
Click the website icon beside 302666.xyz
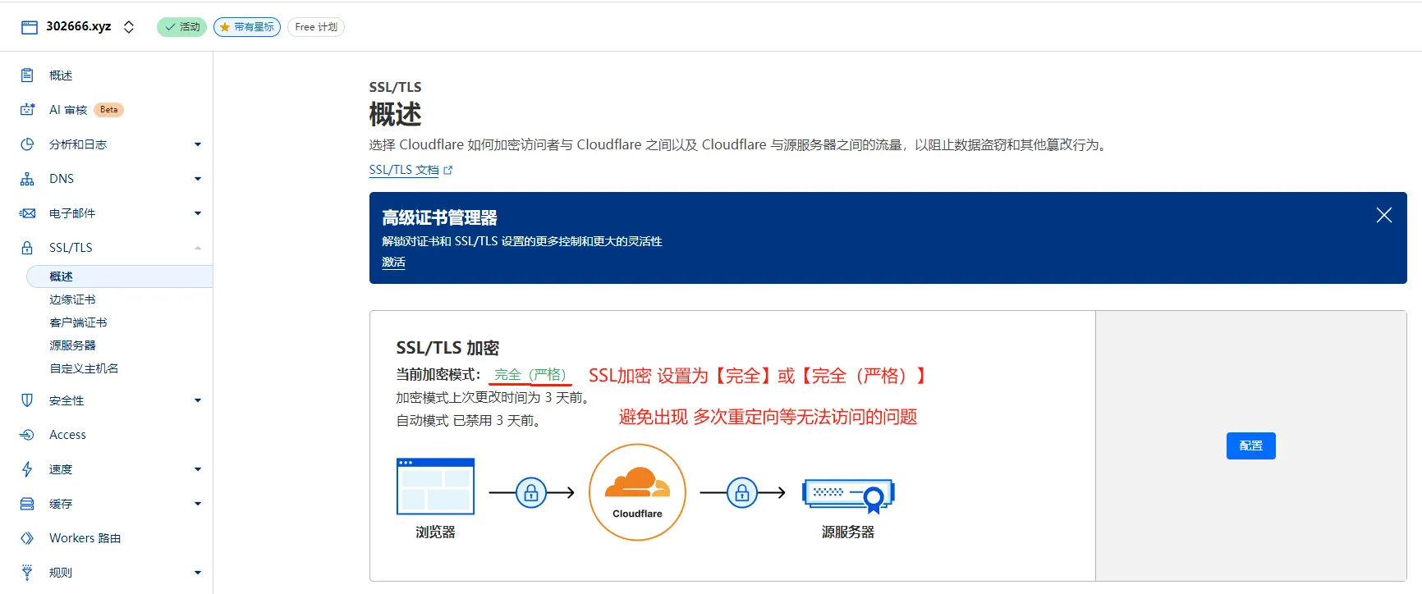coord(30,27)
